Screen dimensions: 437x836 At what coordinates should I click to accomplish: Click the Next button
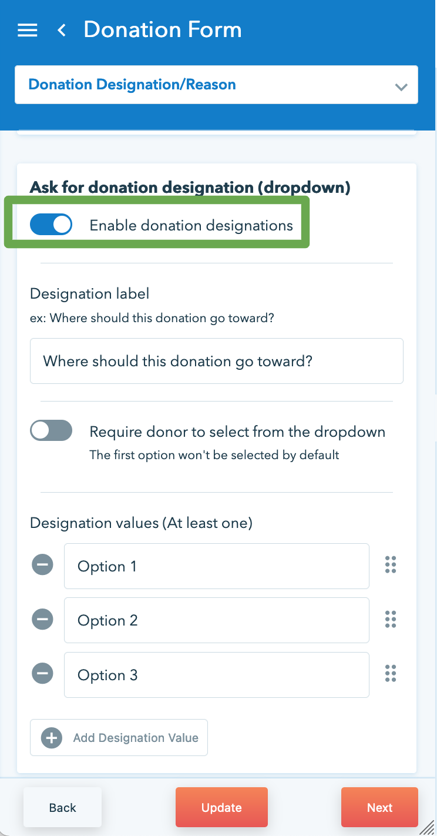379,807
